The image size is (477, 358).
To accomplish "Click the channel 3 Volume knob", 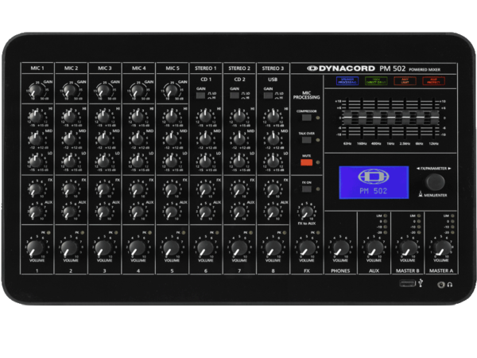I will click(x=103, y=247).
